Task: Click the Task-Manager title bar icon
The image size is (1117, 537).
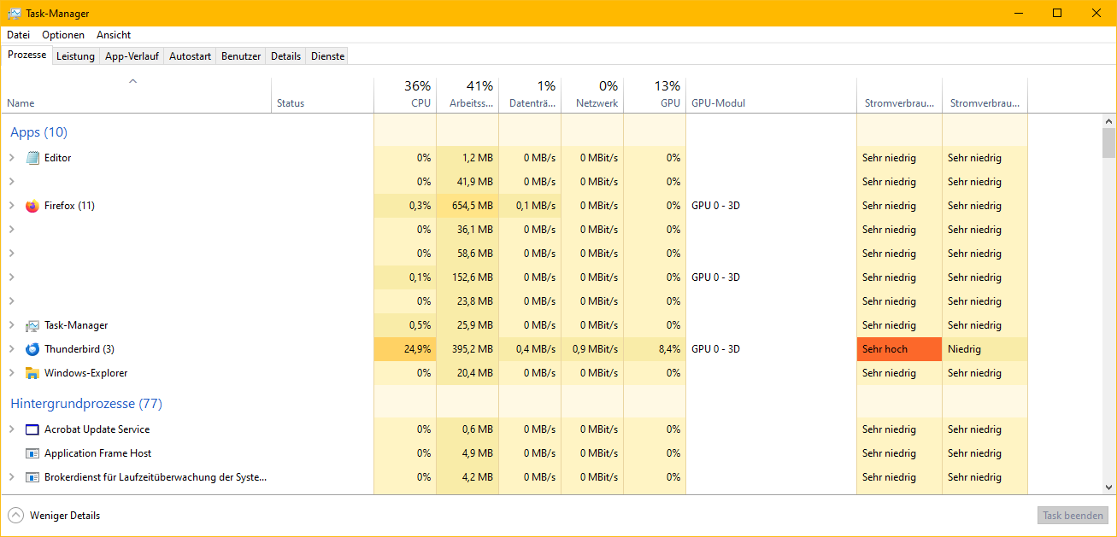Action: [x=15, y=14]
